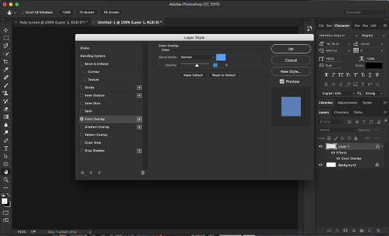Move effect down arrow in Layer Style
The image size is (389, 236).
pyautogui.click(x=99, y=173)
